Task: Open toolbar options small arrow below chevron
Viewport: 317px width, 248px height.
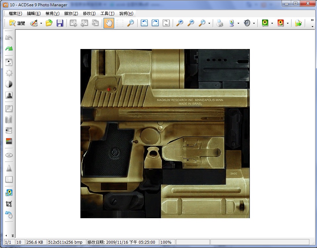Action: point(313,26)
